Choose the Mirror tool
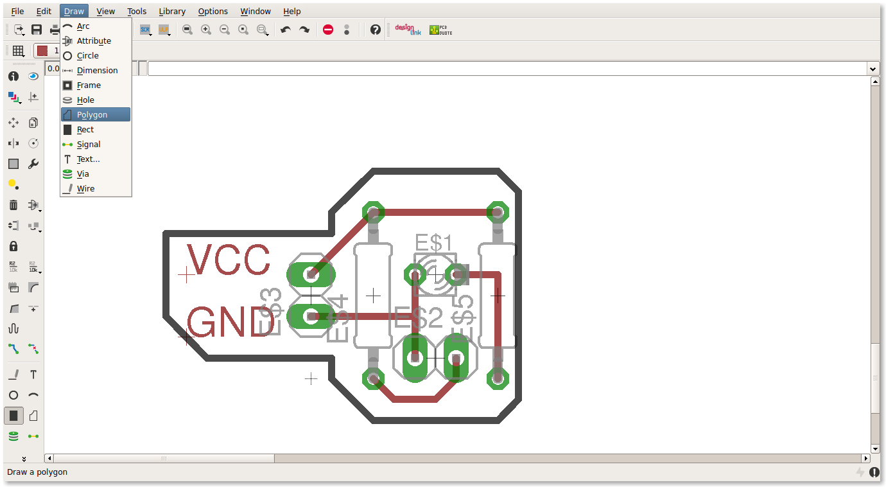The width and height of the screenshot is (886, 487). pyautogui.click(x=13, y=143)
